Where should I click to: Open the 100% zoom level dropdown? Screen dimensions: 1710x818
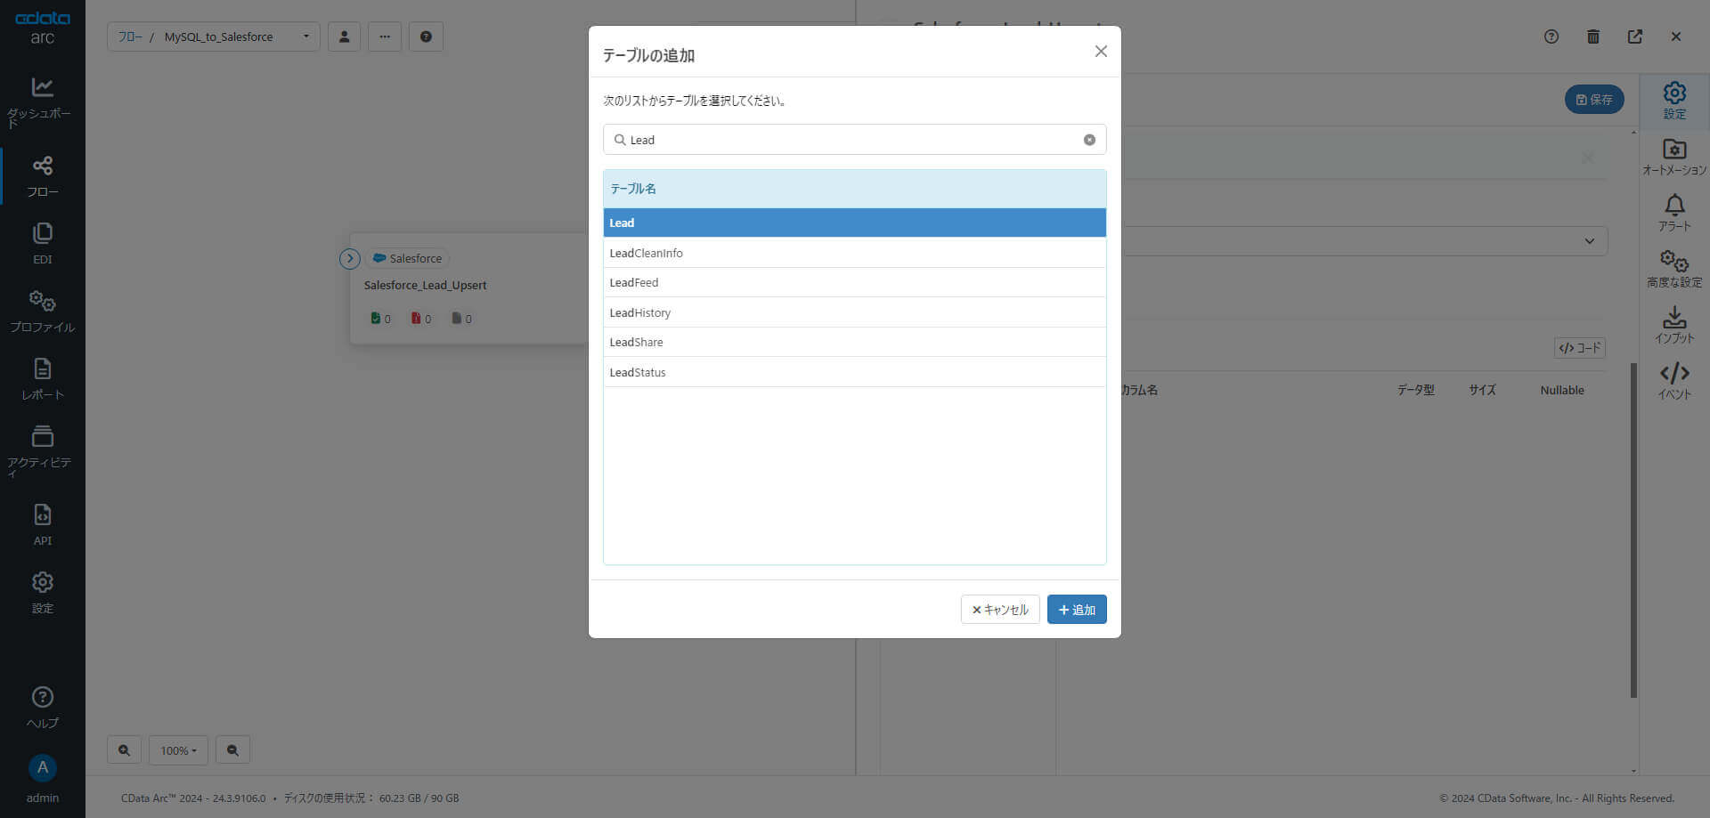[178, 750]
